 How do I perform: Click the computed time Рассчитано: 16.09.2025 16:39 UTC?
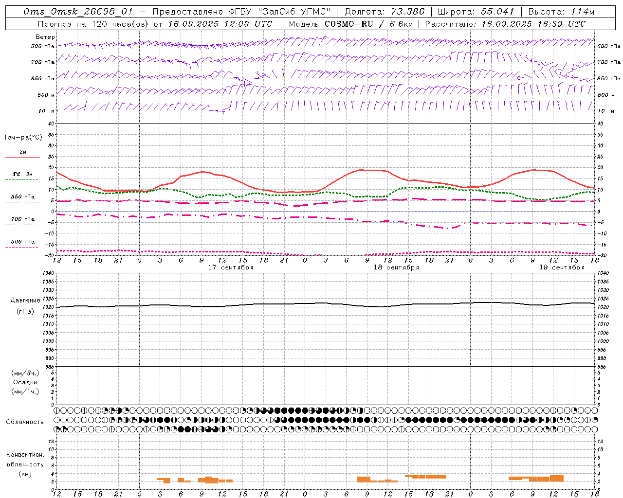click(505, 24)
